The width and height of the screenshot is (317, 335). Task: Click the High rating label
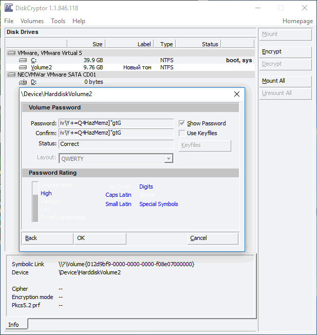pyautogui.click(x=46, y=193)
